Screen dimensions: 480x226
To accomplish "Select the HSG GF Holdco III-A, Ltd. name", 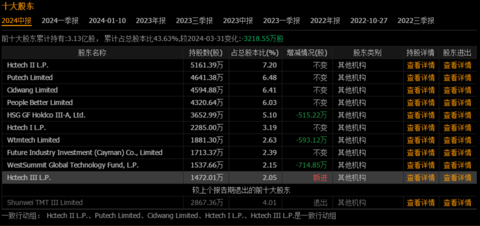I will 46,115.
